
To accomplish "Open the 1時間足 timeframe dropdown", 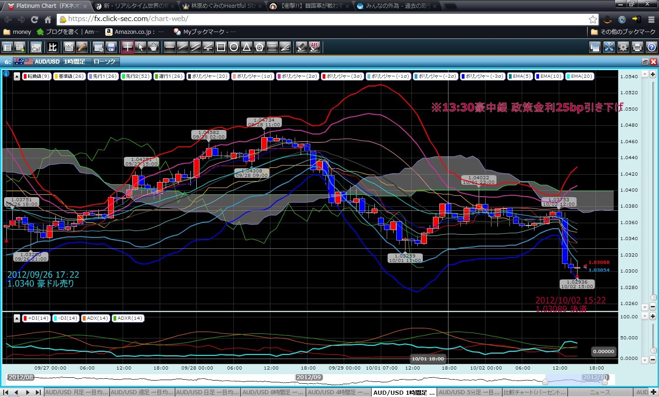I will coord(75,62).
